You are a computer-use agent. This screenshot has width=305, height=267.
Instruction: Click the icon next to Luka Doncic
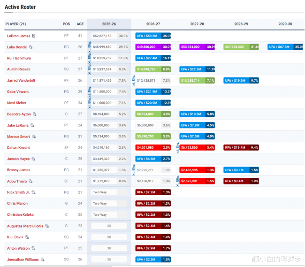(x=31, y=47)
